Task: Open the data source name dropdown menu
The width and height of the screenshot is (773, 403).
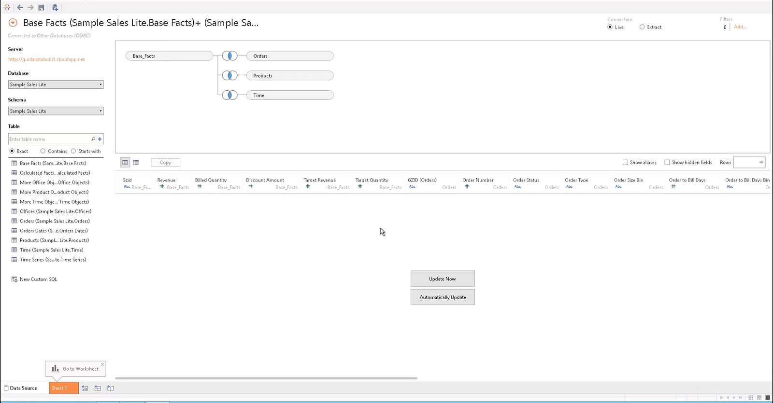Action: click(13, 23)
